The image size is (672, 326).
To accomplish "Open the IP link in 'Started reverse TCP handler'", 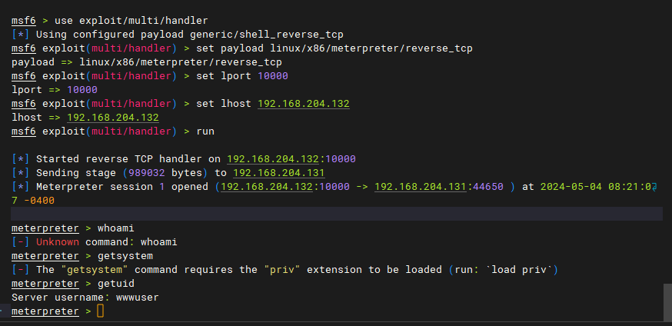I will tap(273, 159).
